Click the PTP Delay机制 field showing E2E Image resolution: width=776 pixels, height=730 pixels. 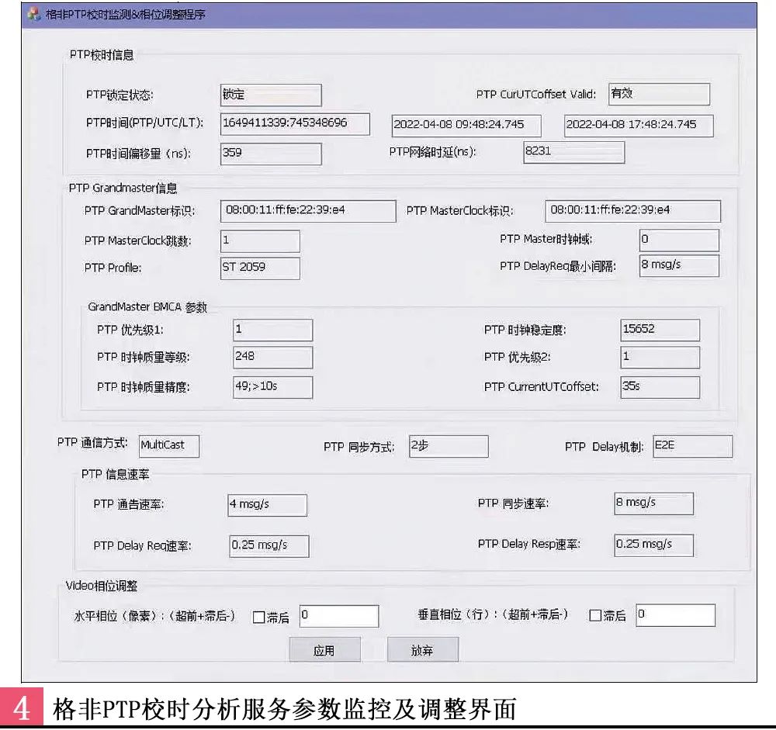pos(692,445)
